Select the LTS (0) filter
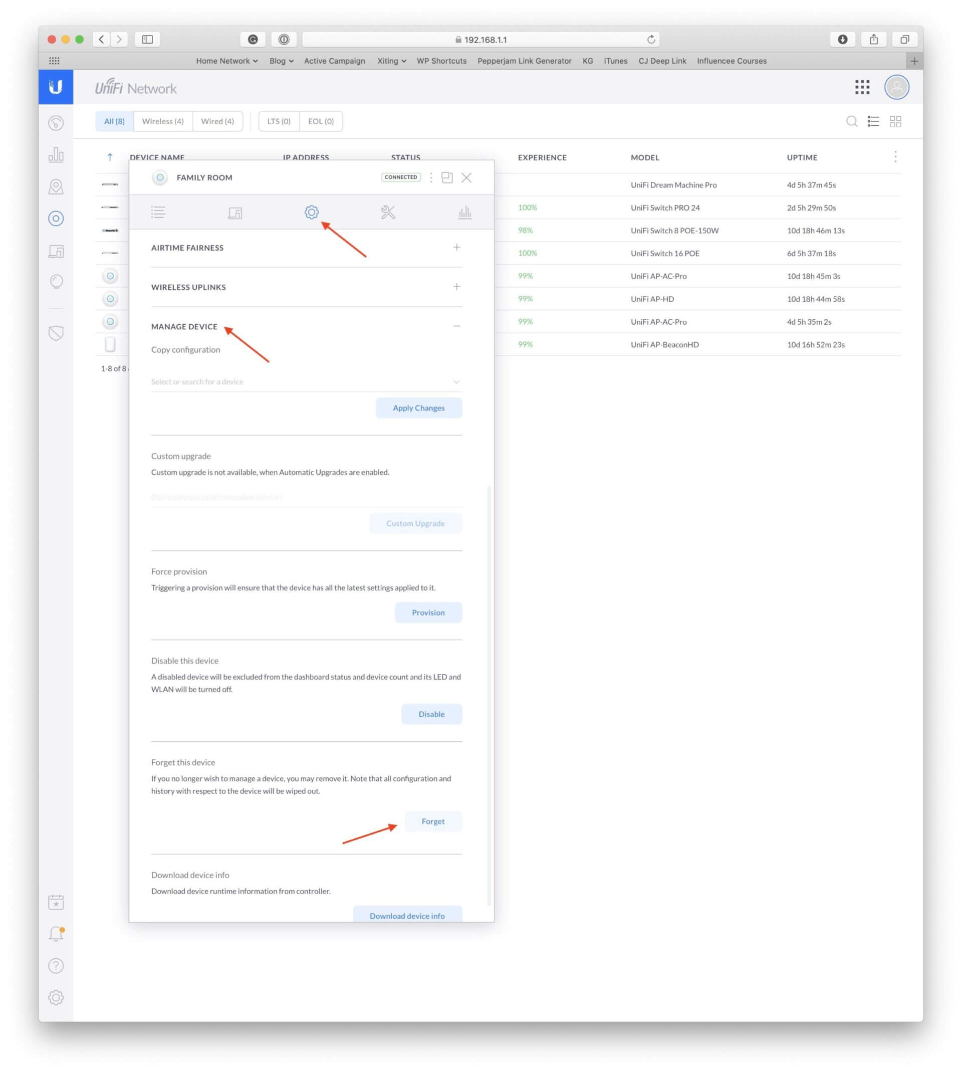 (x=279, y=122)
